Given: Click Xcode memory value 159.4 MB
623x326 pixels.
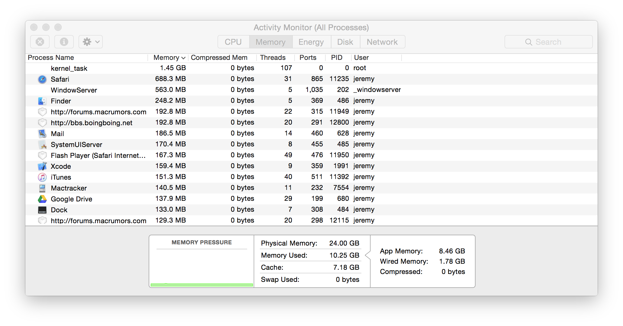Looking at the screenshot, I should click(x=170, y=166).
